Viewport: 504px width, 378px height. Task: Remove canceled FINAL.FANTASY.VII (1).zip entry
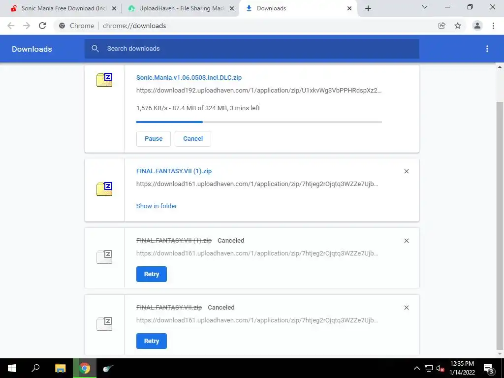click(x=406, y=241)
